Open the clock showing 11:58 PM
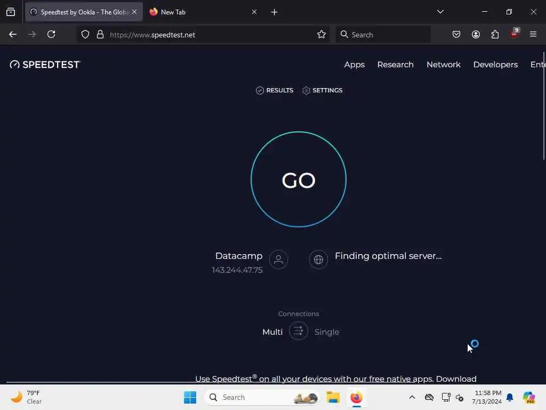Image resolution: width=546 pixels, height=410 pixels. point(487,397)
